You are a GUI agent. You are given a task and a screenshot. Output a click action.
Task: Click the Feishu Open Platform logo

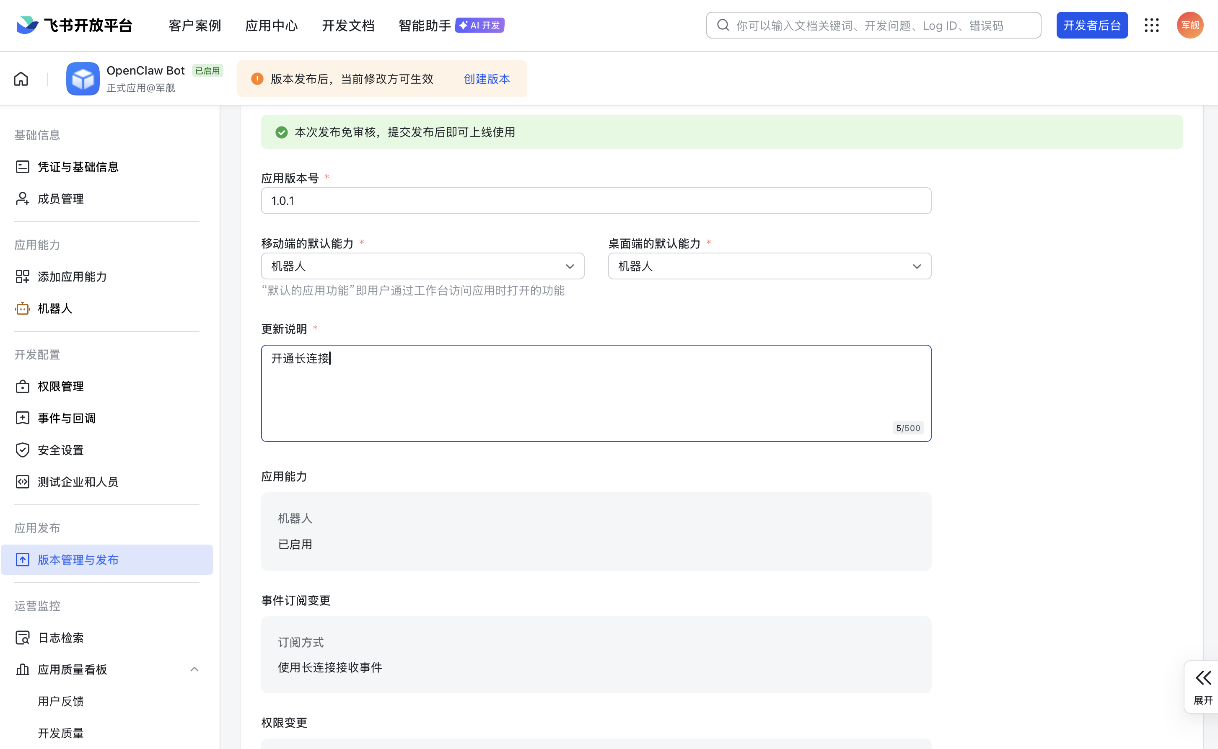pos(74,25)
